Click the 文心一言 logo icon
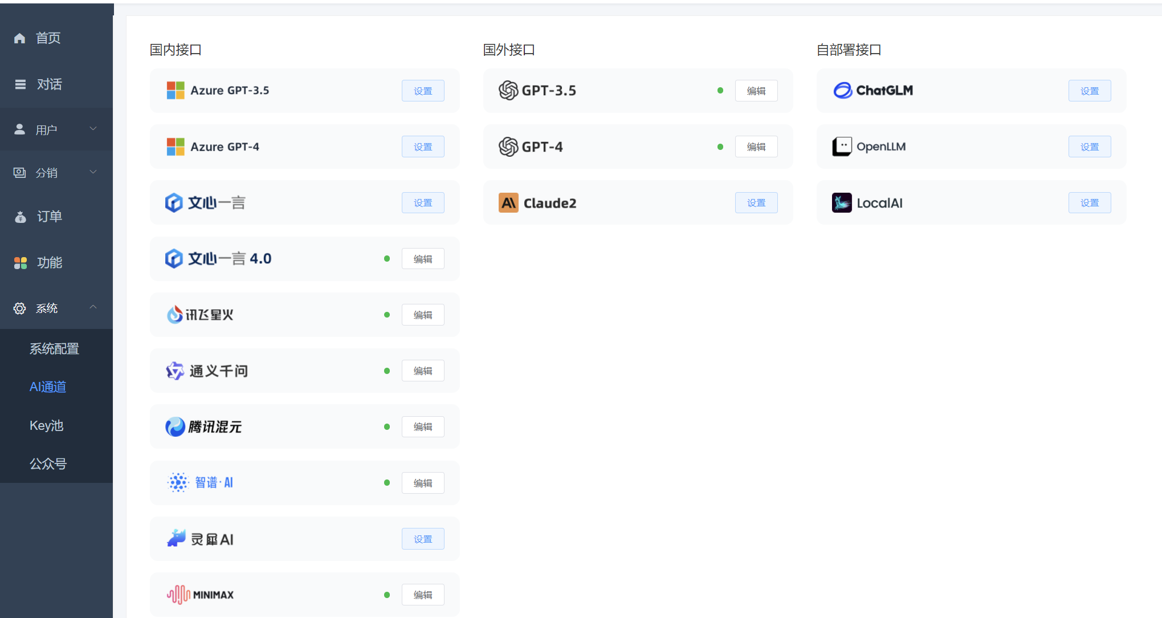 pos(174,202)
